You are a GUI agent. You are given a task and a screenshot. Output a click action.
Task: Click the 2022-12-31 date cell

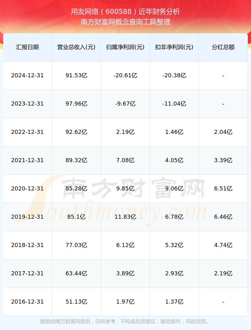click(x=27, y=132)
